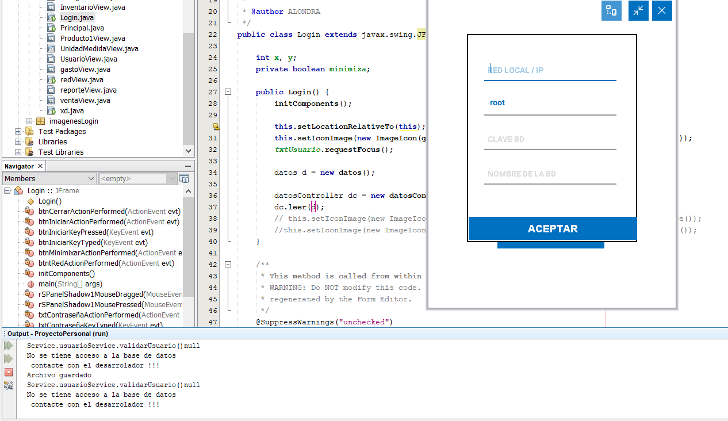Click the lightbulb hint icon at line 30
Image resolution: width=728 pixels, height=421 pixels.
[216, 127]
